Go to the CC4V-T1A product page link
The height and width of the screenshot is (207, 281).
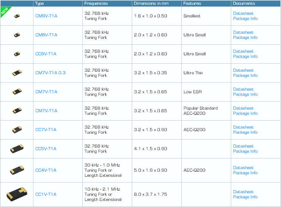46,170
